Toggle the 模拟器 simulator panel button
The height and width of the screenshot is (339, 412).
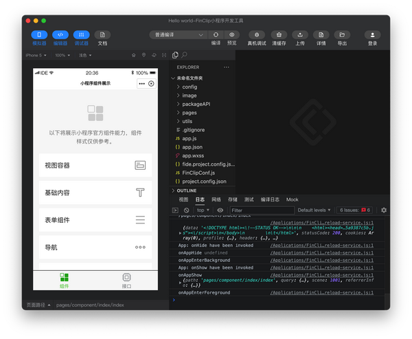(39, 35)
